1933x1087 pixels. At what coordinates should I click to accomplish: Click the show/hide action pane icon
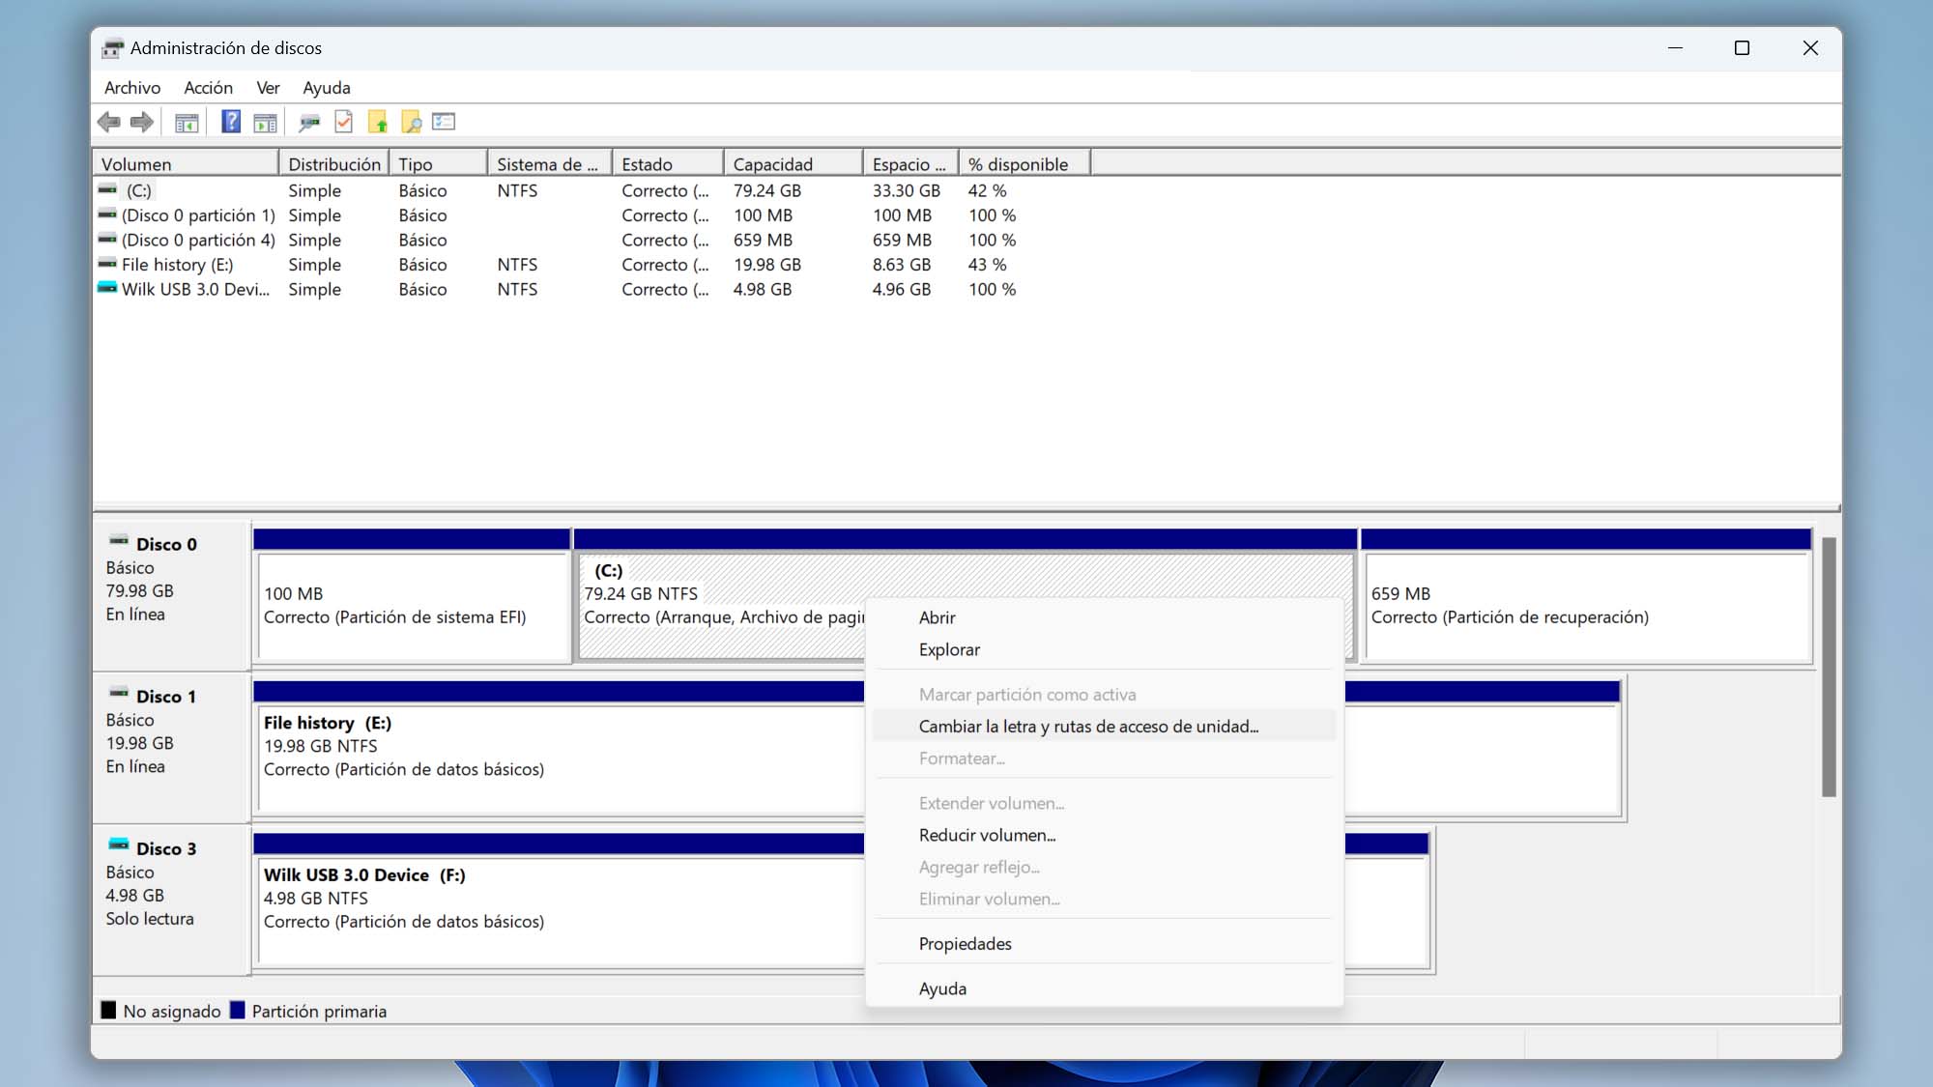(265, 123)
